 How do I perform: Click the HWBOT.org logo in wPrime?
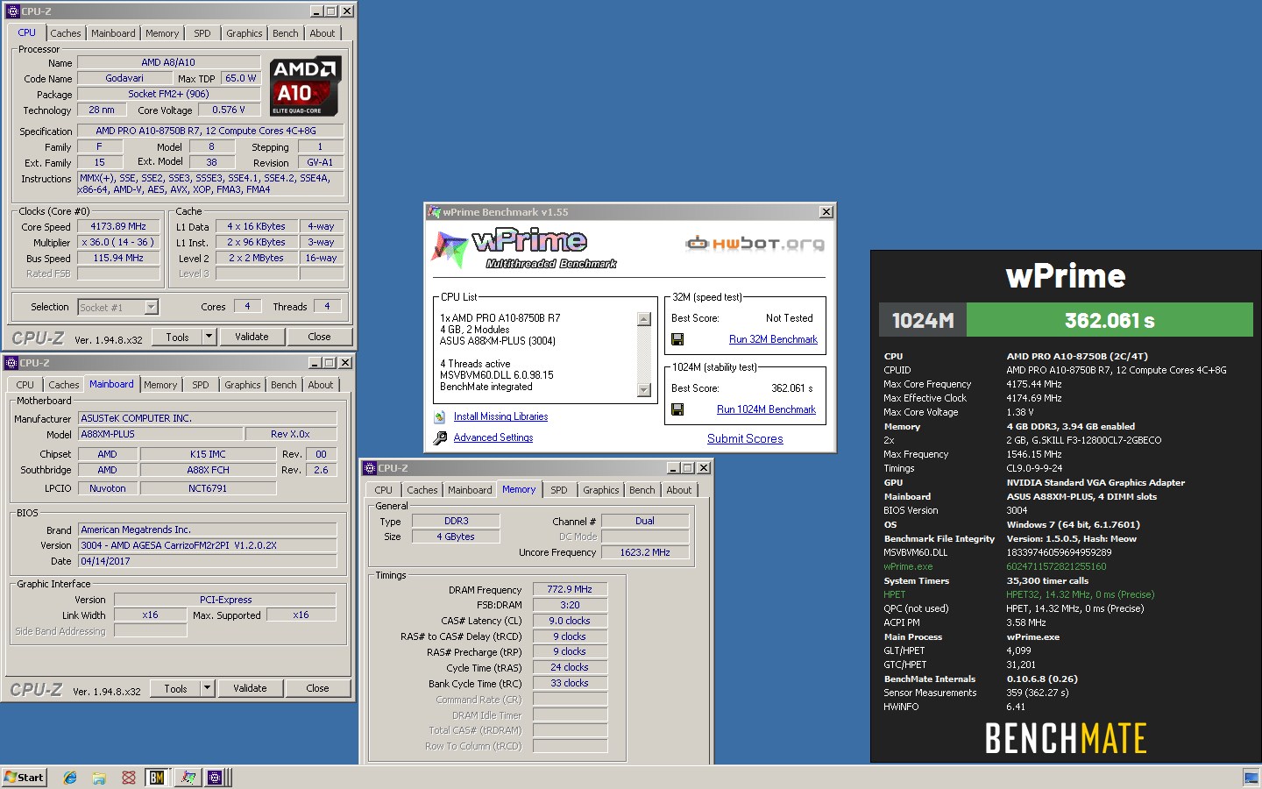755,244
